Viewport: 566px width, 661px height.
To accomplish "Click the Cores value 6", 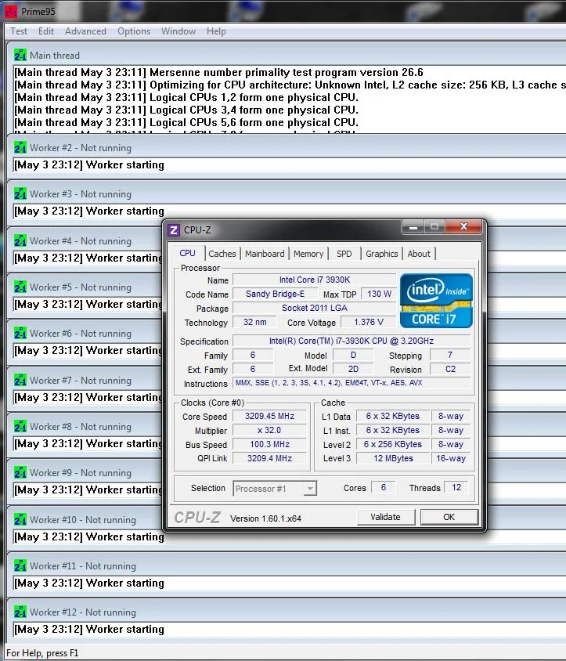I will 383,487.
